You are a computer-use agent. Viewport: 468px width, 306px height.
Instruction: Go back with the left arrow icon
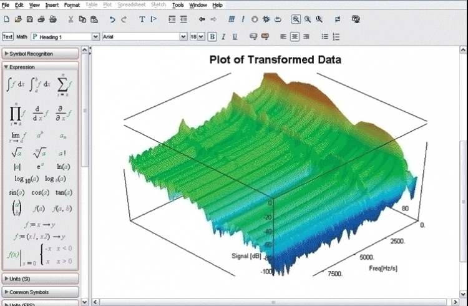(202, 19)
